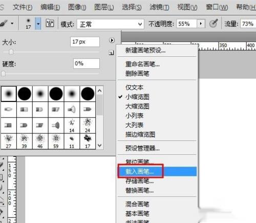This screenshot has width=256, height=223.
Task: Open the brush picker flyout menu arrow
Action: pyautogui.click(x=112, y=40)
